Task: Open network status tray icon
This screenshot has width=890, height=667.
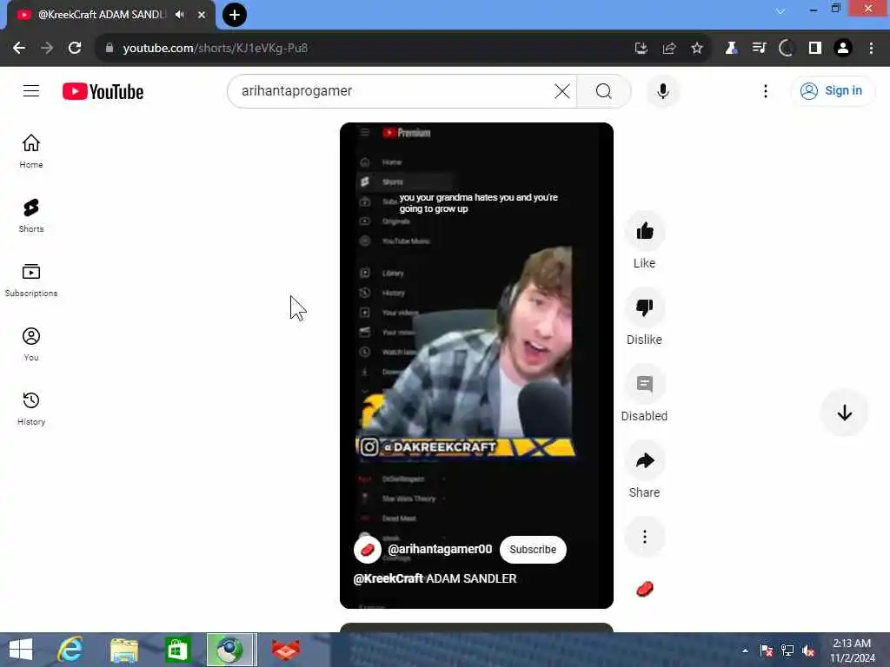Action: (x=787, y=650)
